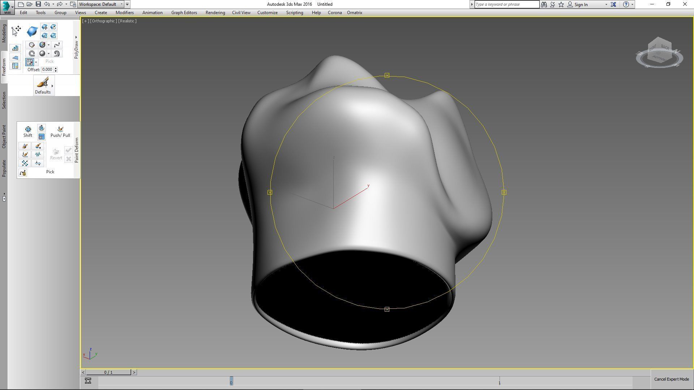Image resolution: width=694 pixels, height=390 pixels.
Task: Select the Smudge brush
Action: (x=38, y=146)
